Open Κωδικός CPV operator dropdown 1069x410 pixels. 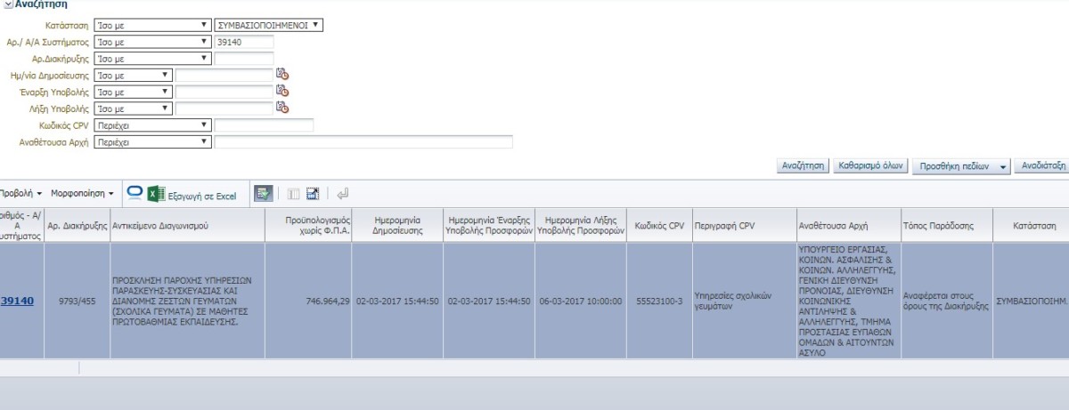(153, 125)
